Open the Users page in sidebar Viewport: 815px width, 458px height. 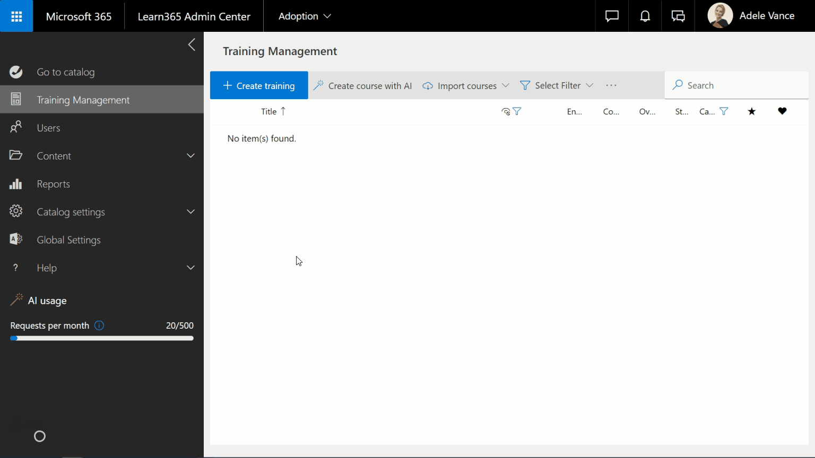point(48,128)
